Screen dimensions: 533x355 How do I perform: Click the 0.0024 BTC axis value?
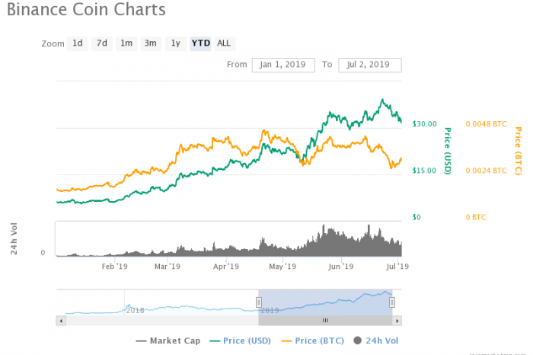[486, 171]
